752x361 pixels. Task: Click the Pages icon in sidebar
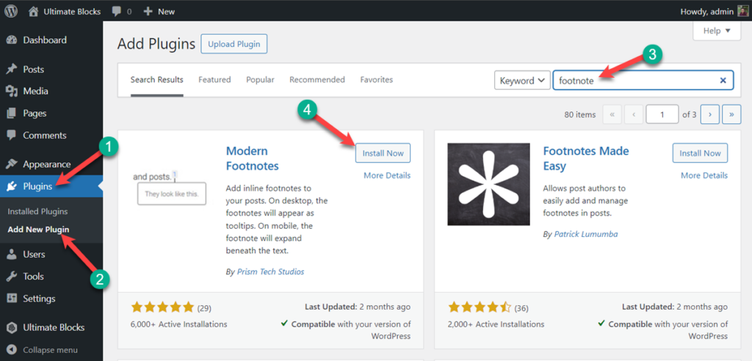[x=12, y=114]
